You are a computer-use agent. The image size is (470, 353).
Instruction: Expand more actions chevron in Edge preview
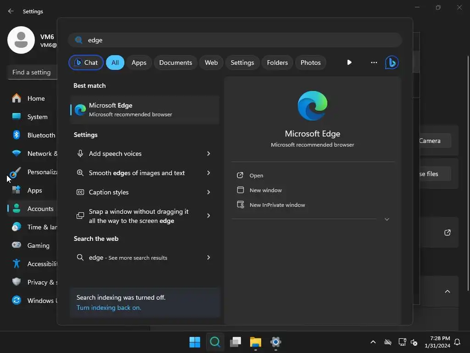click(x=386, y=219)
